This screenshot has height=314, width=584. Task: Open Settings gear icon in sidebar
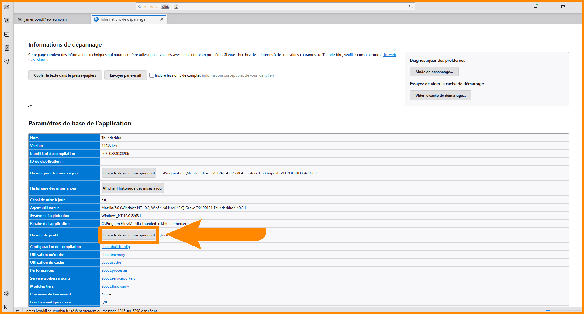[x=7, y=294]
